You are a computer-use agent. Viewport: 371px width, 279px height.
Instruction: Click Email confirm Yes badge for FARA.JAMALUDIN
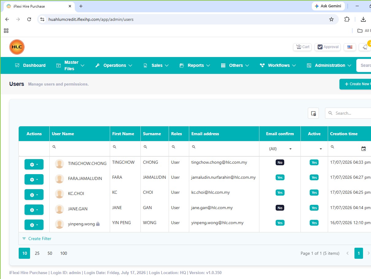[280, 178]
